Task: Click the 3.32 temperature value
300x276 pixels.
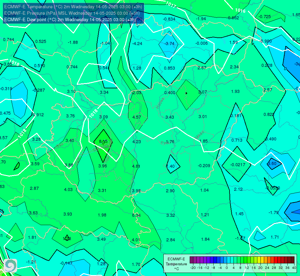Action: pyautogui.click(x=170, y=215)
